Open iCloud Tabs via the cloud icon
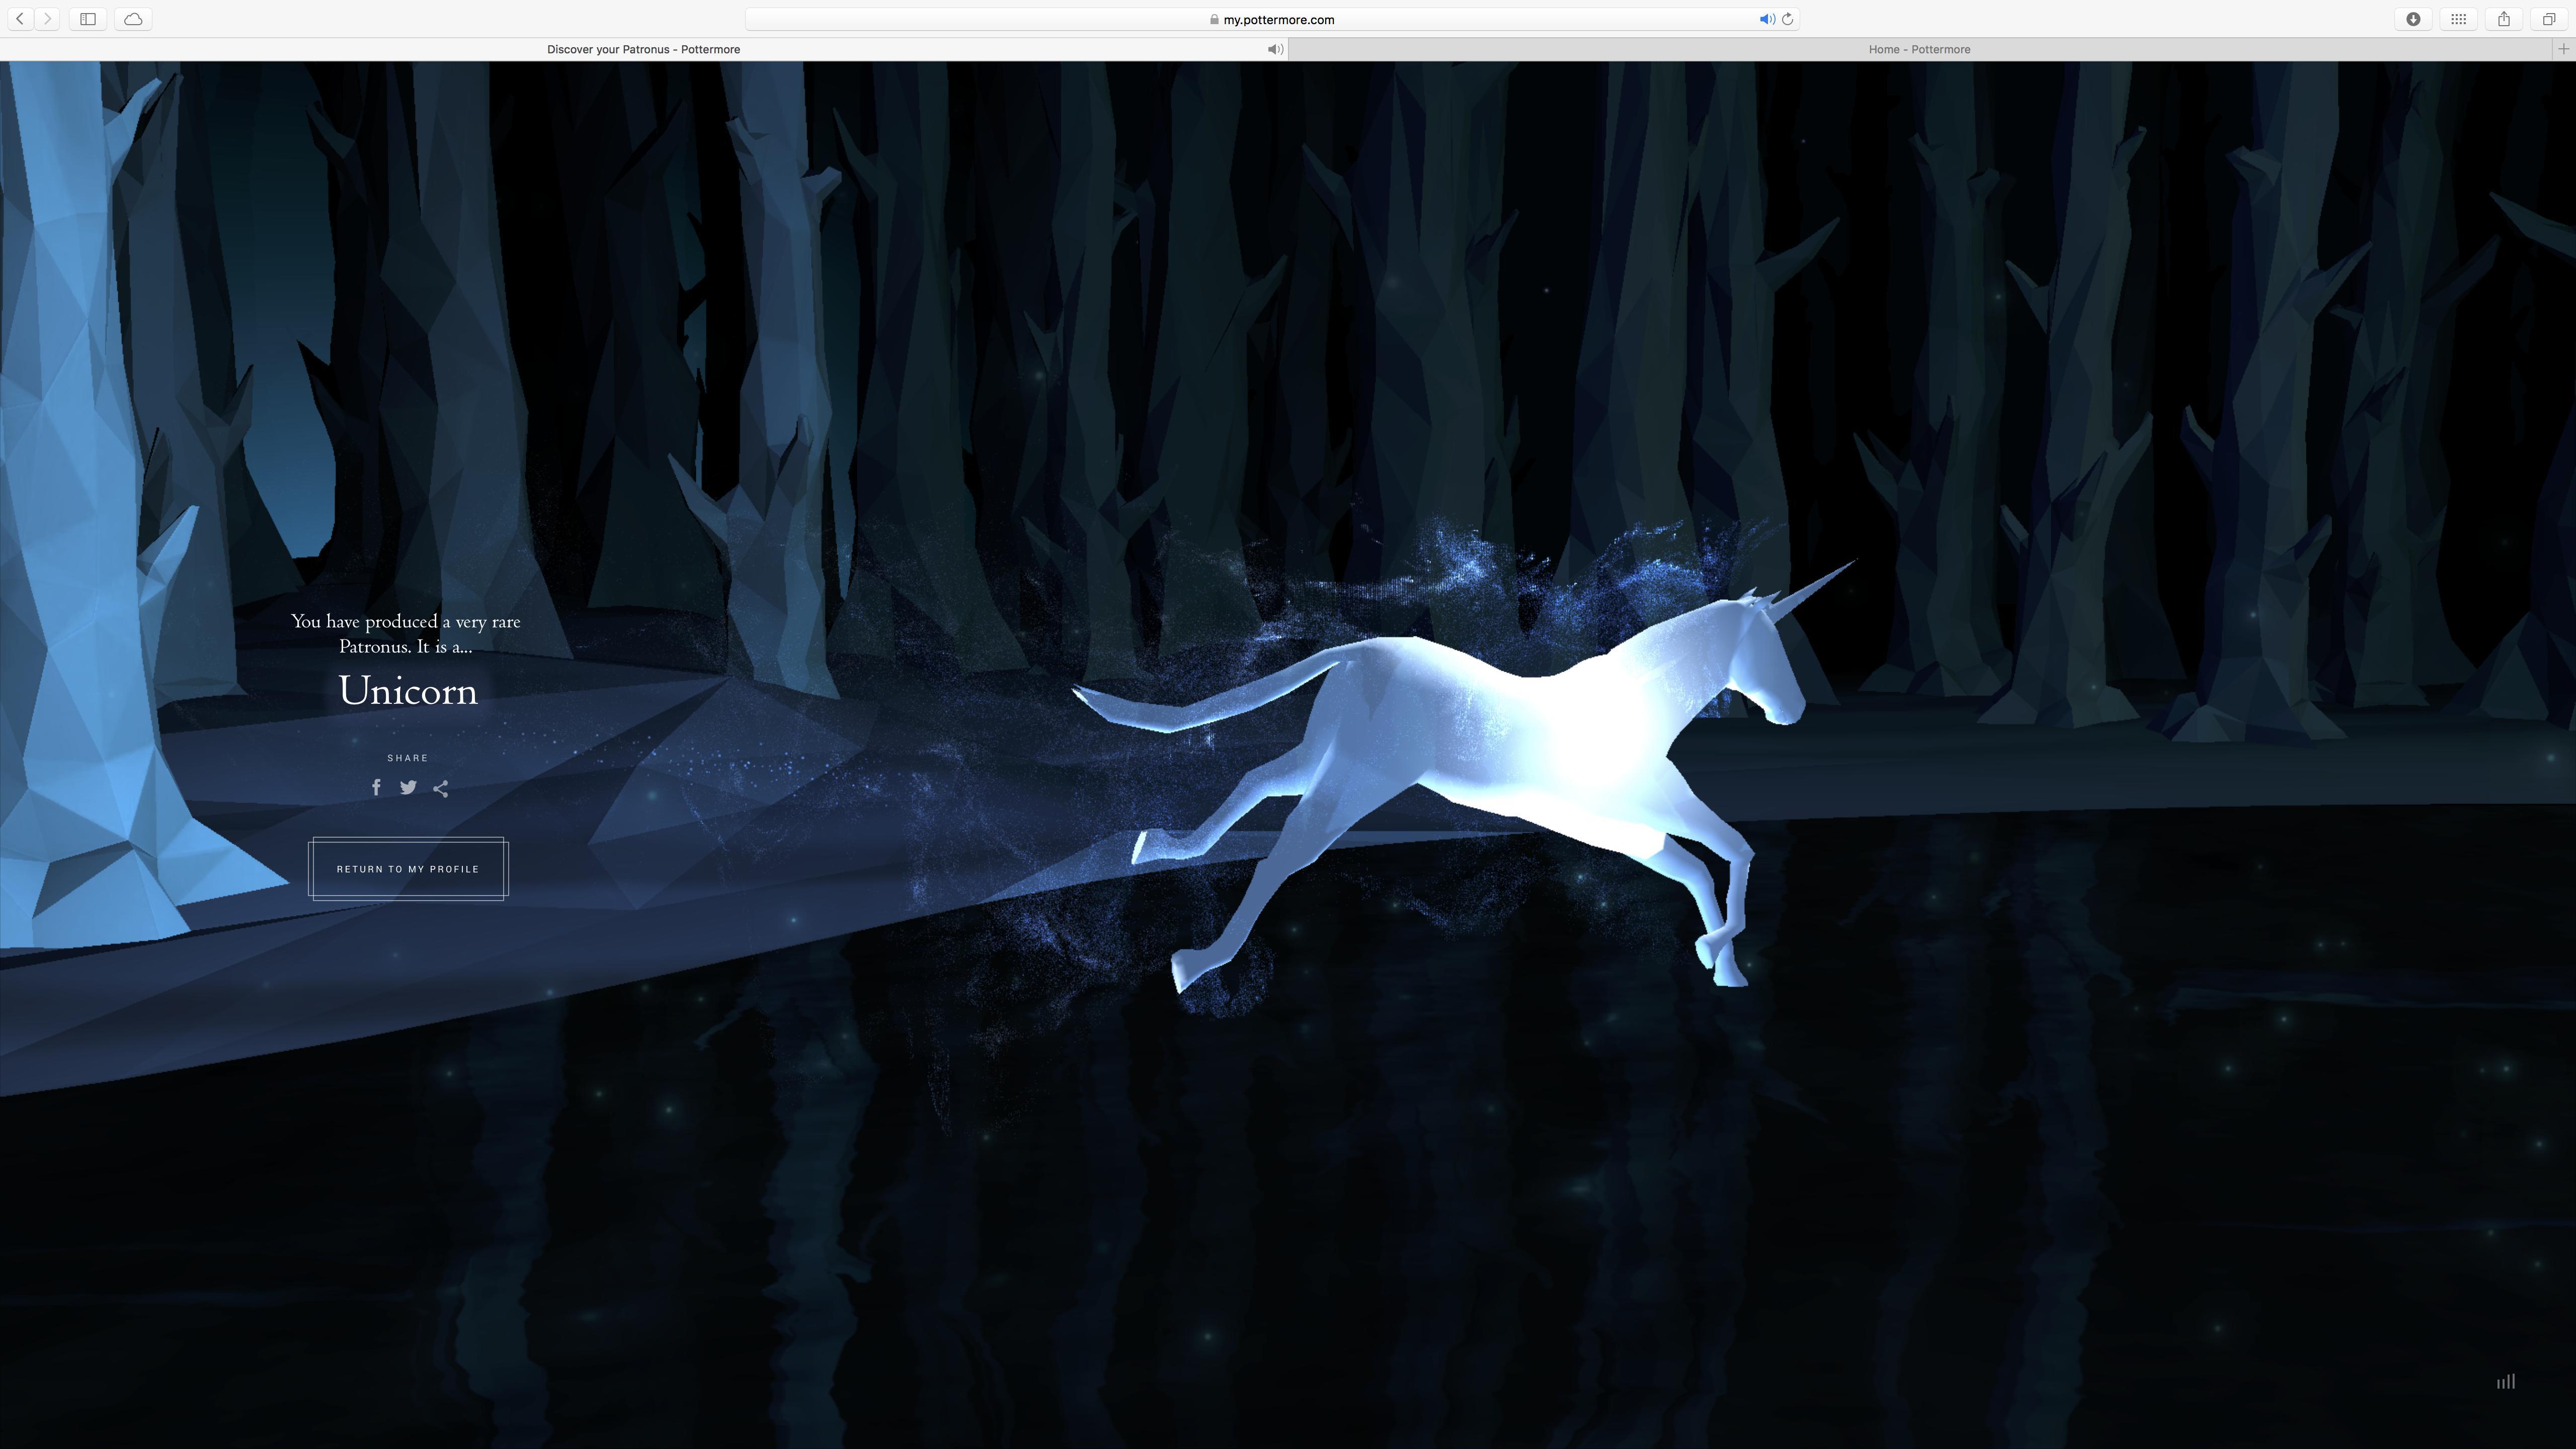This screenshot has width=2576, height=1449. pos(133,19)
